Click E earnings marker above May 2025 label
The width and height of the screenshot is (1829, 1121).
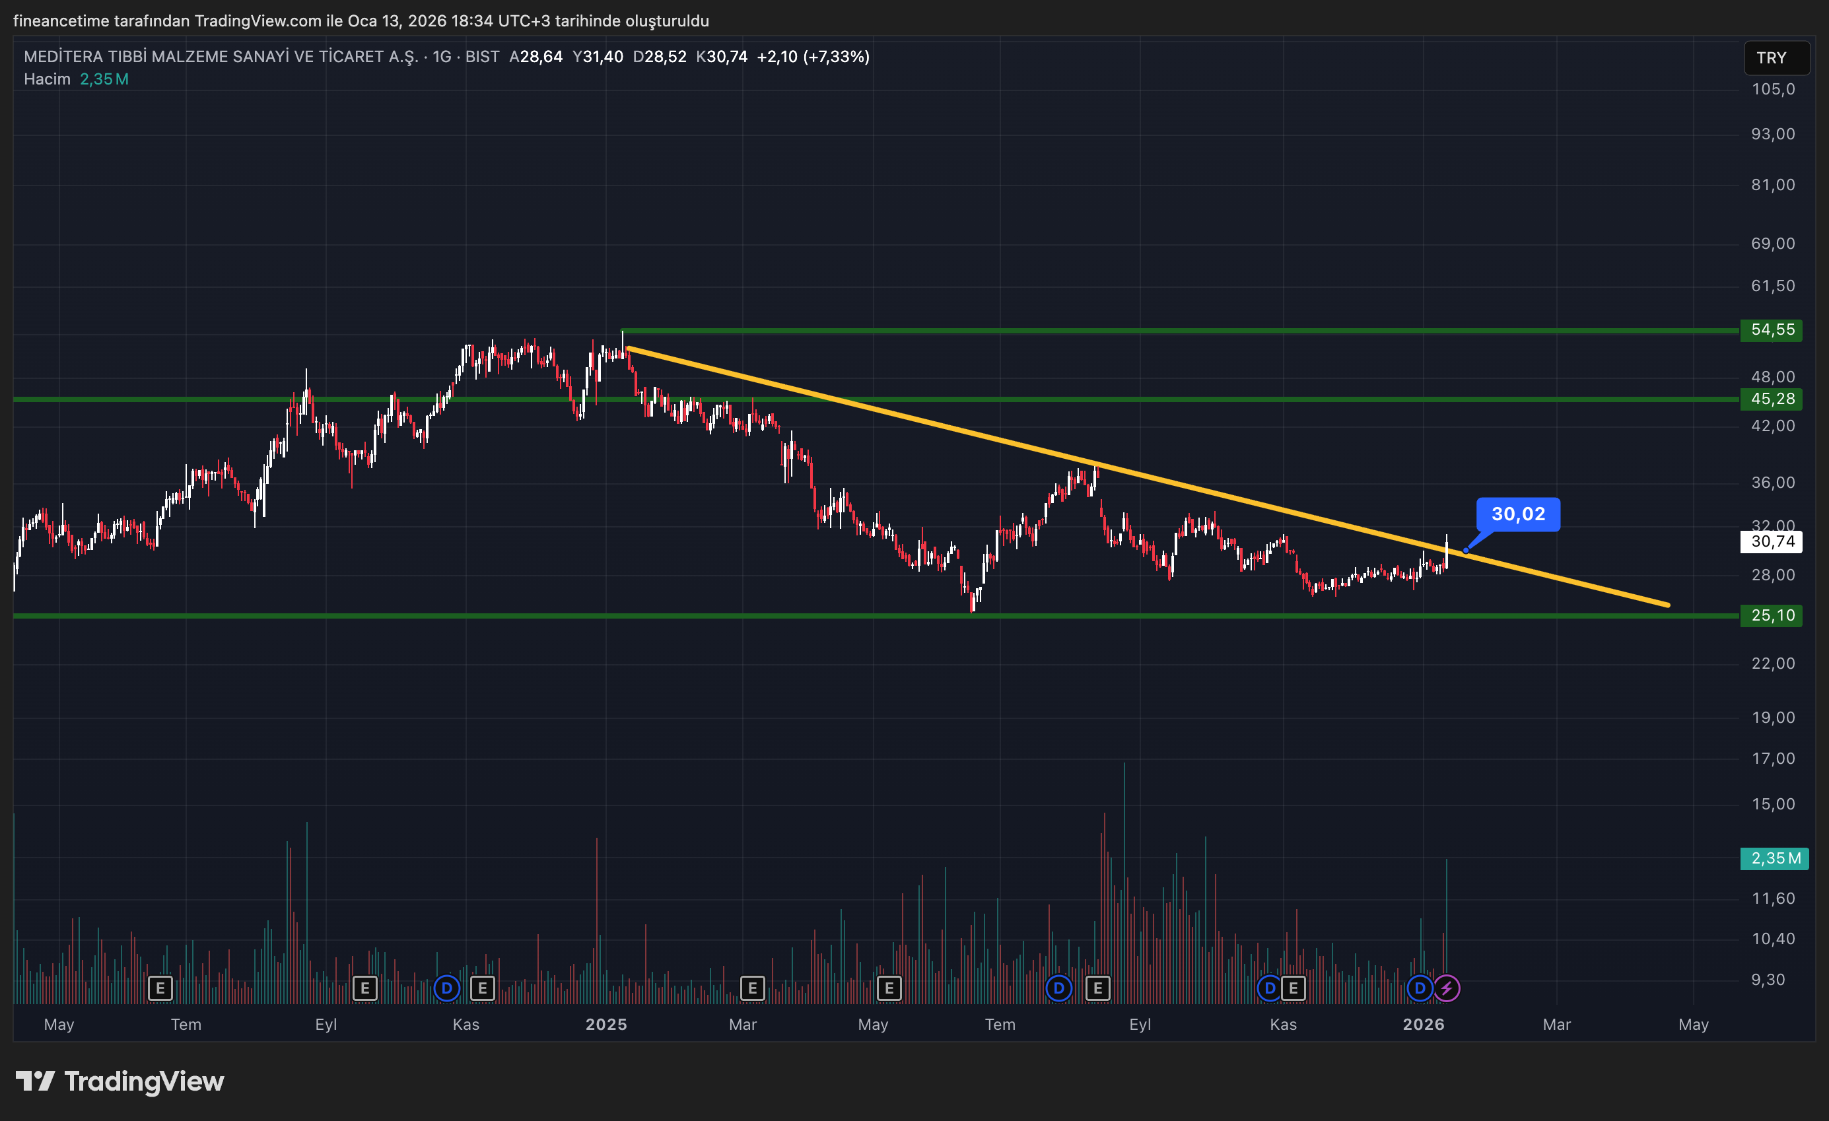pyautogui.click(x=889, y=988)
